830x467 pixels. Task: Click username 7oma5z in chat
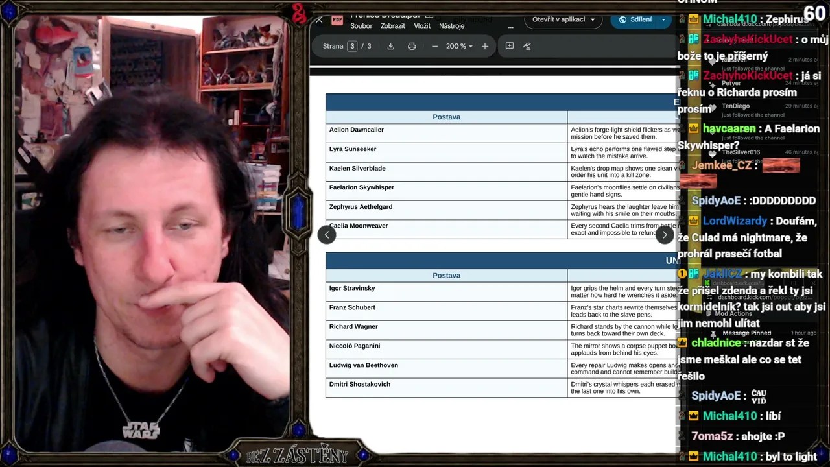pyautogui.click(x=713, y=437)
